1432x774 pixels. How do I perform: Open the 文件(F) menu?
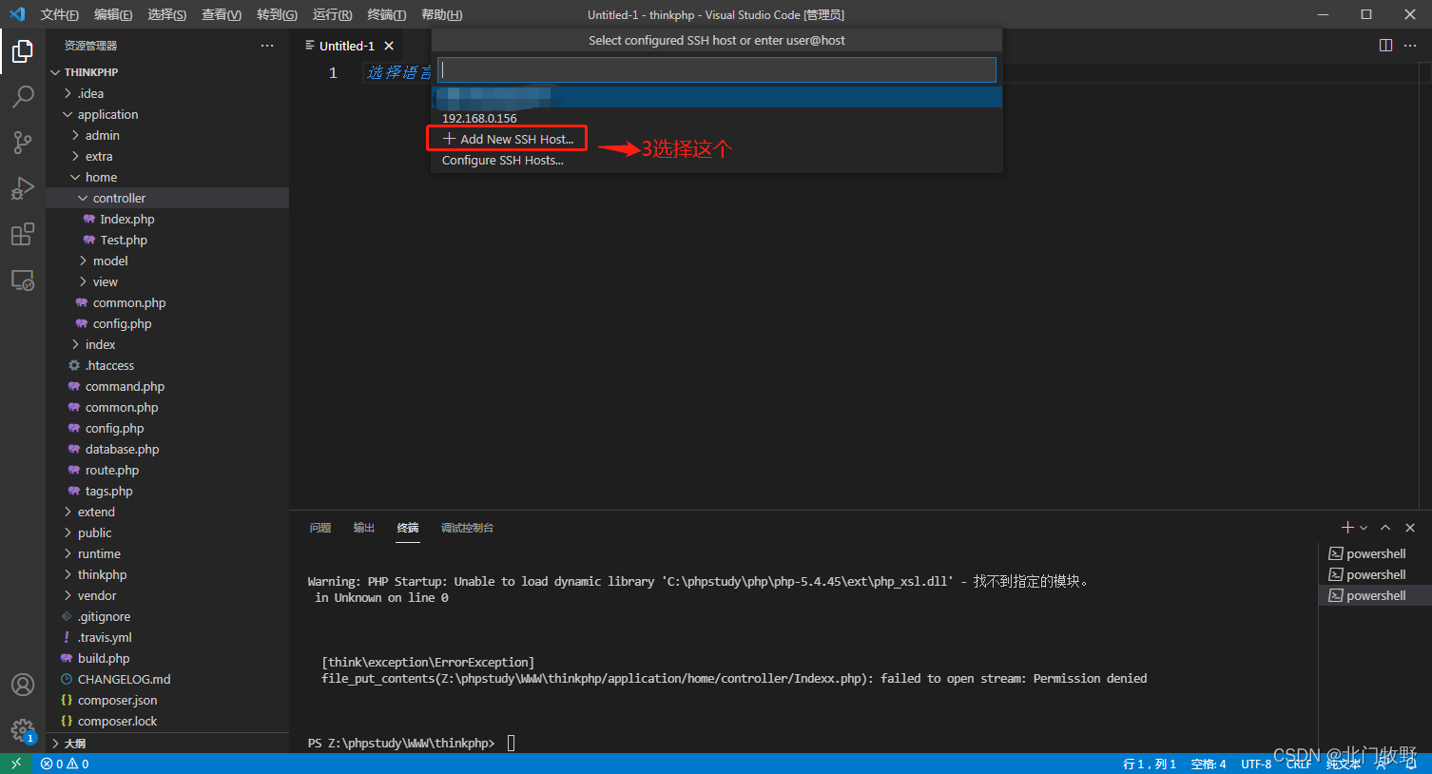60,14
